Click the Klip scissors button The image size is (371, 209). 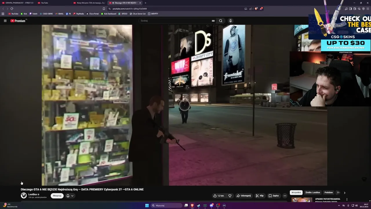pos(260,196)
